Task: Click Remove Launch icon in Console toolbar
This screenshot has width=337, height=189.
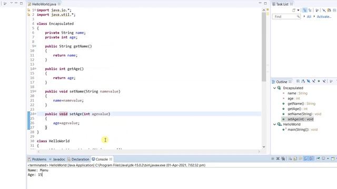Action: pyautogui.click(x=278, y=159)
